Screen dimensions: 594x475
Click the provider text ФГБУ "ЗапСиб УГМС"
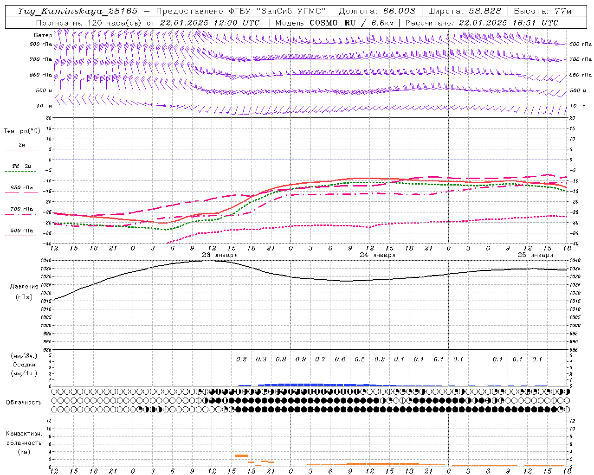click(278, 11)
